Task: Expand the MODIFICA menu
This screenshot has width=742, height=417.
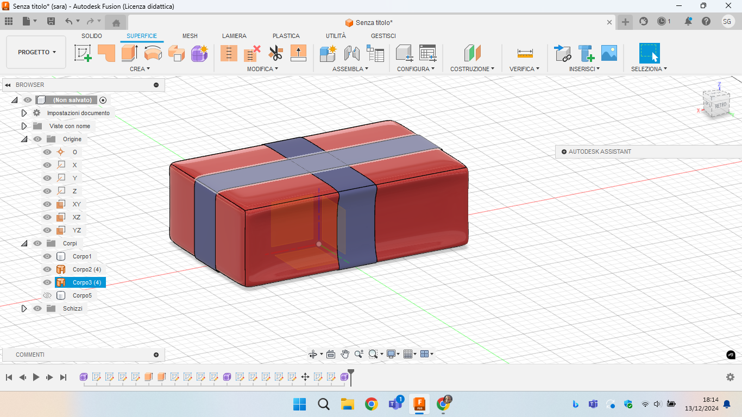Action: [262, 69]
